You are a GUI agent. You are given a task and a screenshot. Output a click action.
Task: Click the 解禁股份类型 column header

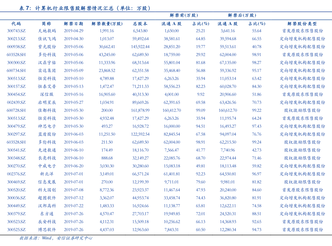click(302, 24)
